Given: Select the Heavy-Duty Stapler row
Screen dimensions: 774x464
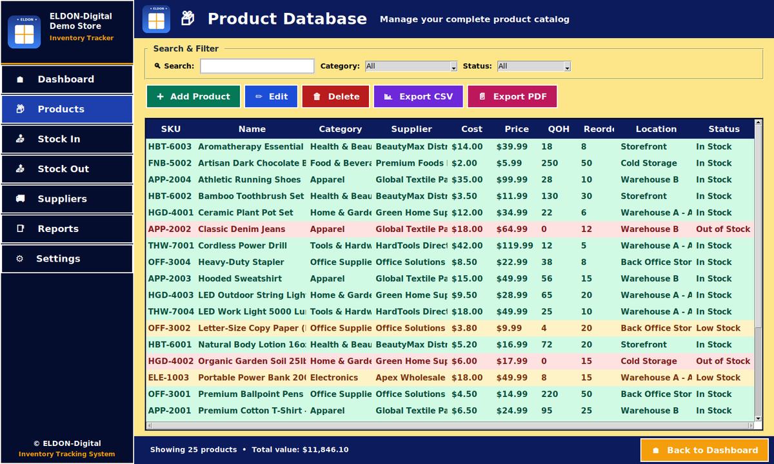Looking at the screenshot, I should (450, 262).
